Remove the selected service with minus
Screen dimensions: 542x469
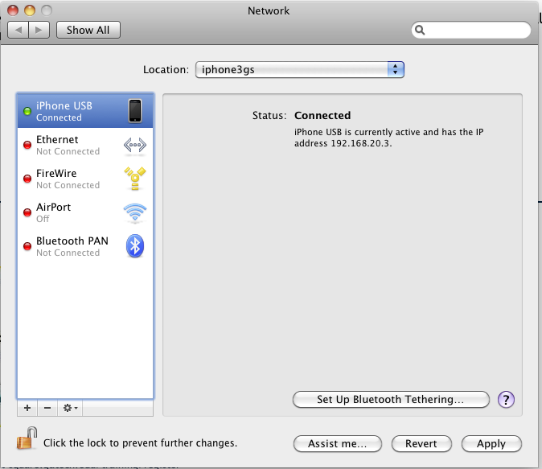[47, 408]
